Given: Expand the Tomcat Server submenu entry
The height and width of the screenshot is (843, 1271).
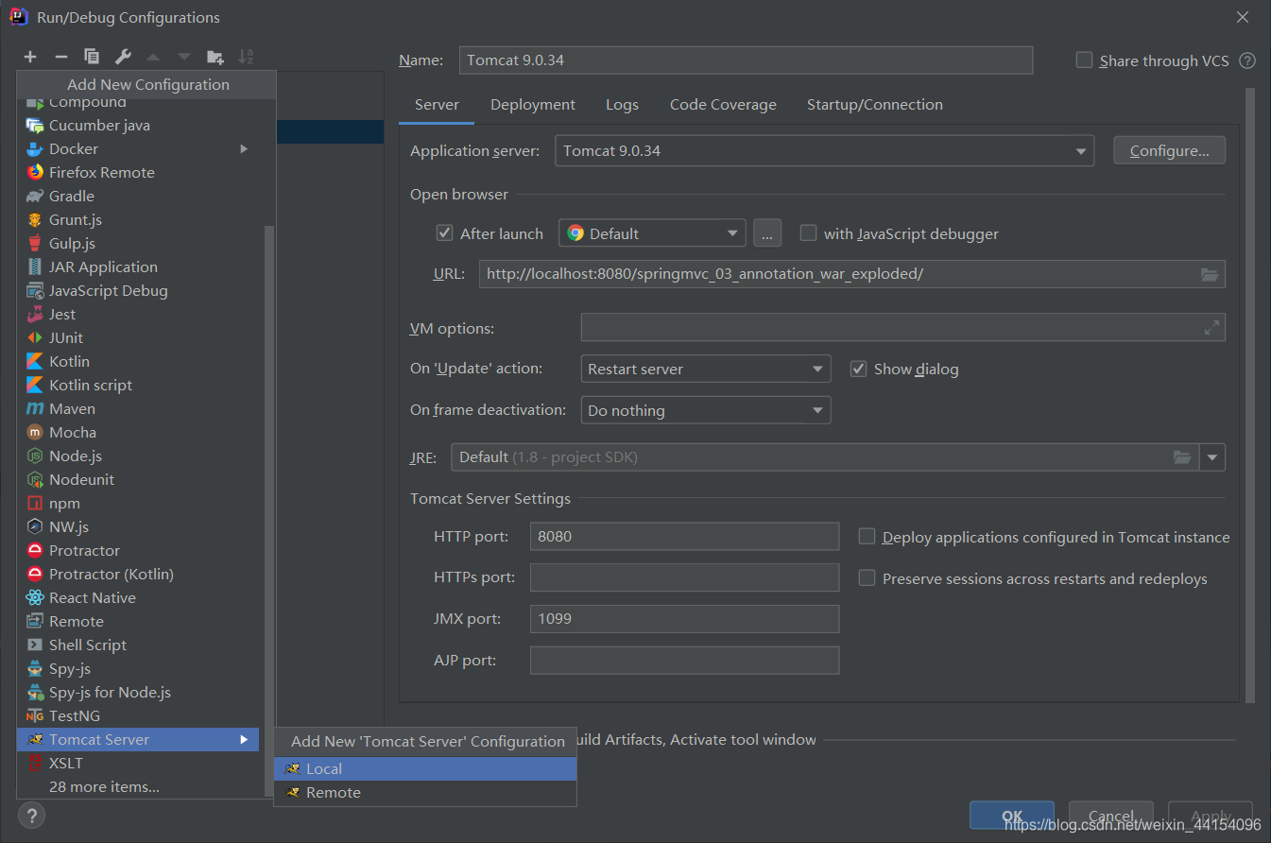Looking at the screenshot, I should coord(138,739).
